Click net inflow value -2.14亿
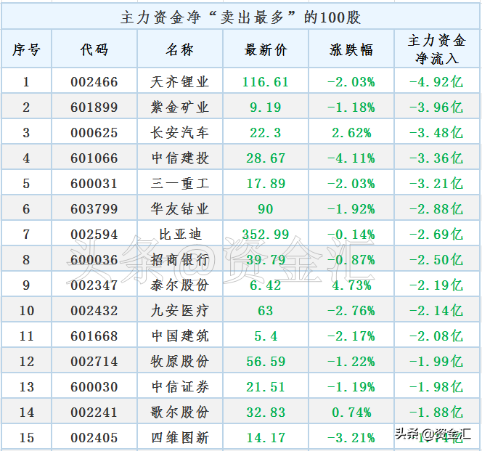The height and width of the screenshot is (451, 482). click(x=436, y=311)
